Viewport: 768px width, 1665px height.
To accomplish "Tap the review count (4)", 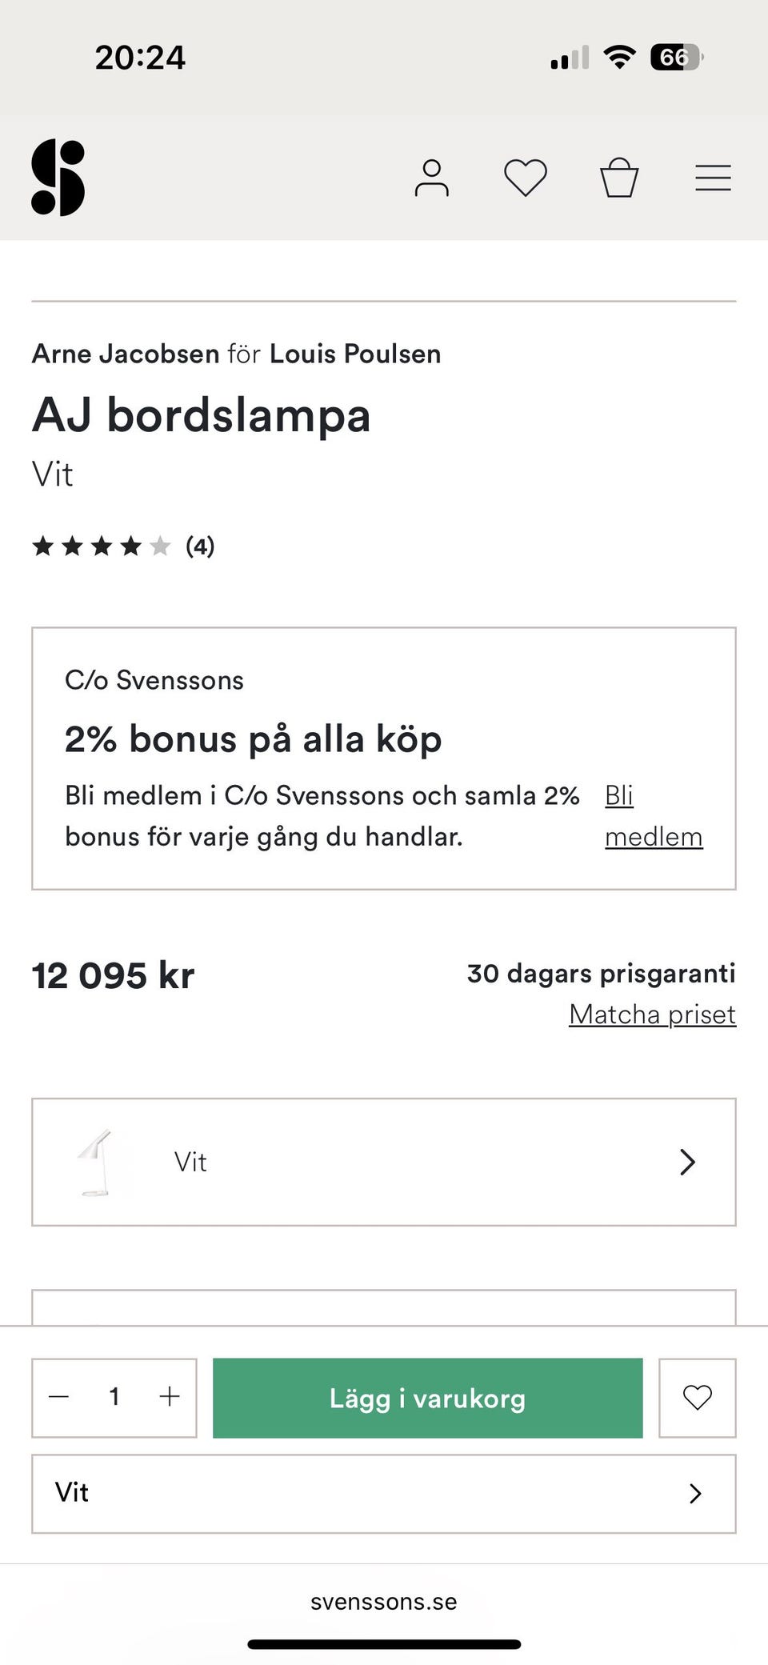I will (x=200, y=546).
